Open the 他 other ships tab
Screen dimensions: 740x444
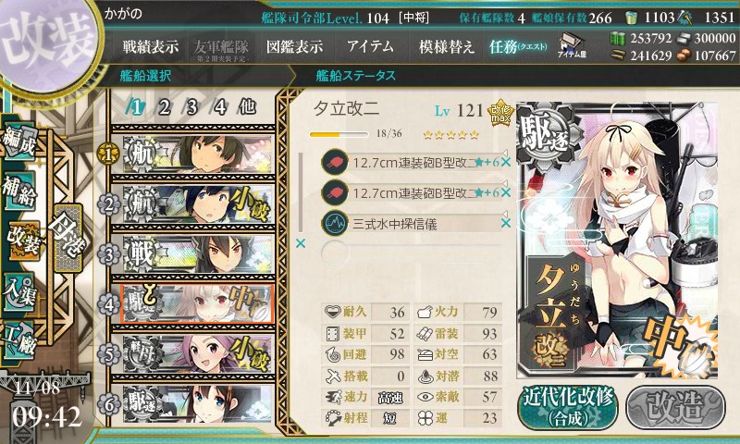click(247, 107)
